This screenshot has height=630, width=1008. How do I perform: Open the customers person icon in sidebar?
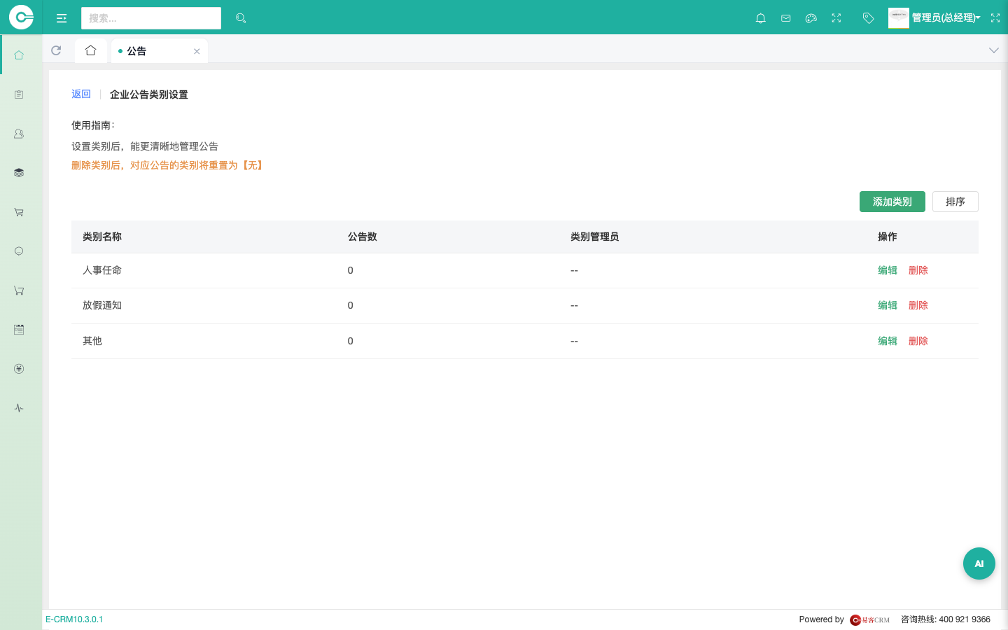point(19,133)
